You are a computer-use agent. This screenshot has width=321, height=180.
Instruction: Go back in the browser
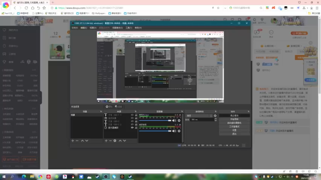click(x=15, y=8)
